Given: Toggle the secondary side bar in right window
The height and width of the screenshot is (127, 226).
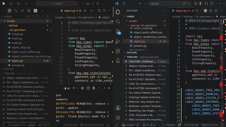Looking at the screenshot, I should 212,4.
